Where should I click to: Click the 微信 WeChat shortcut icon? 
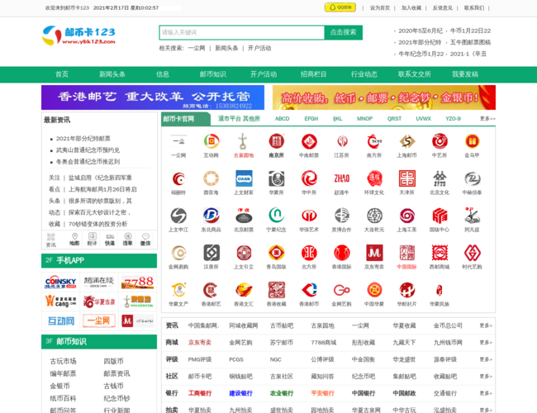tap(145, 239)
